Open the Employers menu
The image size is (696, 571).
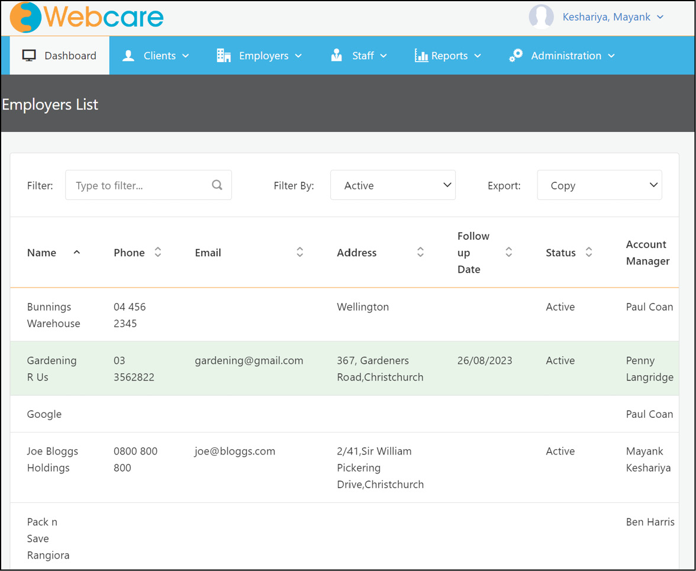click(260, 56)
